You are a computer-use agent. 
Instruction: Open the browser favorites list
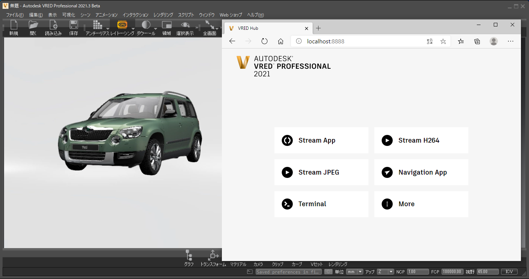click(x=461, y=41)
